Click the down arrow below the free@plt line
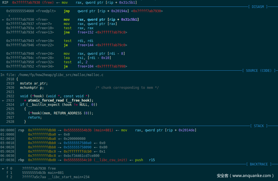This screenshot has height=181, width=278. click(9, 15)
